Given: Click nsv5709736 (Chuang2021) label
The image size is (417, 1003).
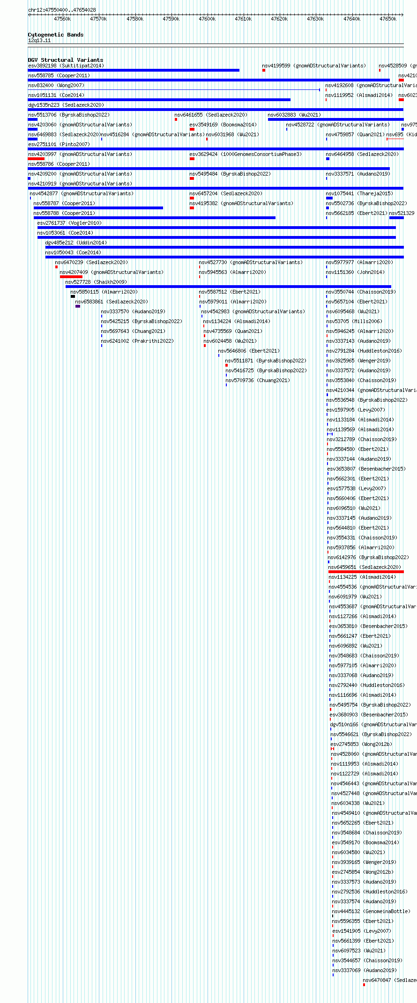Looking at the screenshot, I should click(x=258, y=380).
